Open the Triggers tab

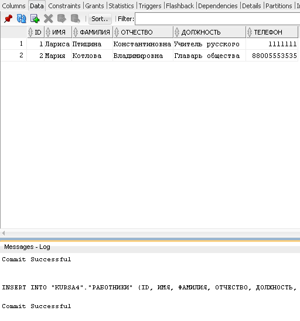pos(150,6)
